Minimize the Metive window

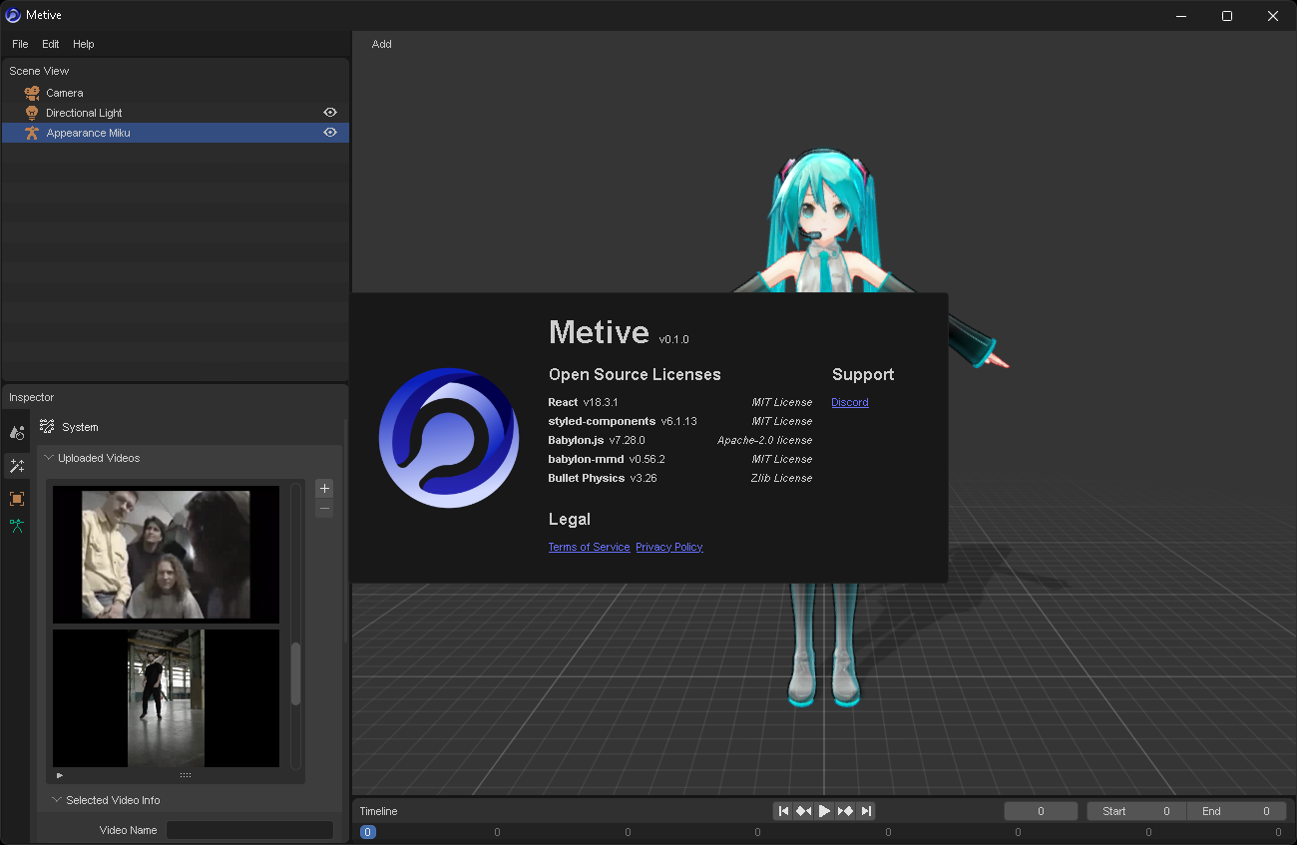[x=1181, y=15]
